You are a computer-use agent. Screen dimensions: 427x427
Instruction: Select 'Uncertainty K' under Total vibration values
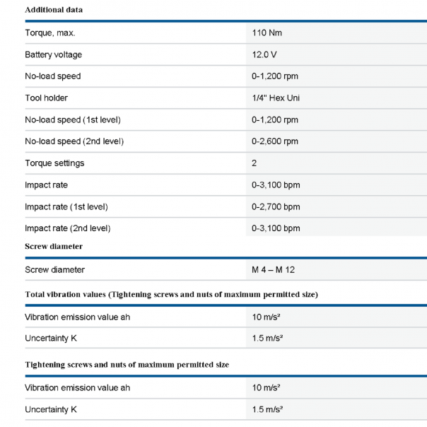click(x=50, y=339)
